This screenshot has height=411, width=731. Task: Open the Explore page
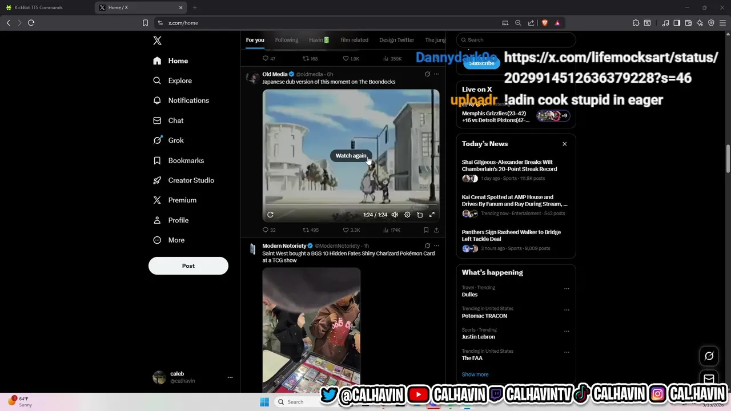(172, 80)
